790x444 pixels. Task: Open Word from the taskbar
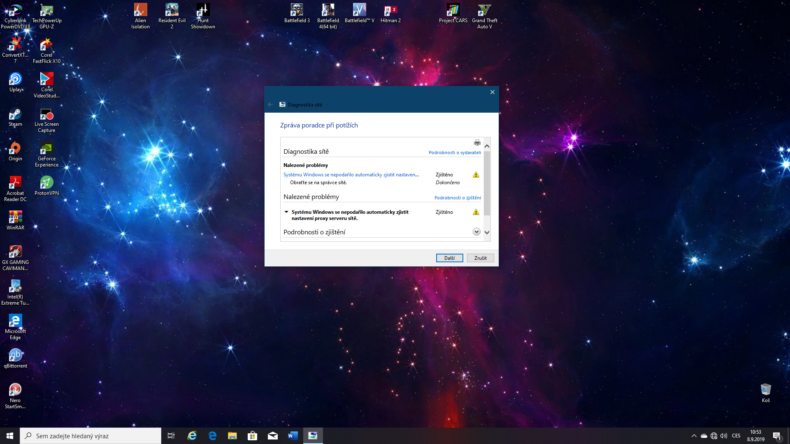[293, 436]
